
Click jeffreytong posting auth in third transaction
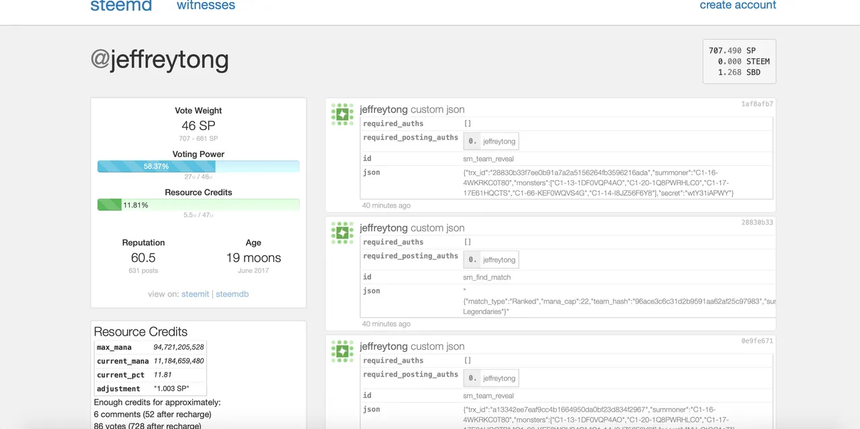click(x=499, y=379)
